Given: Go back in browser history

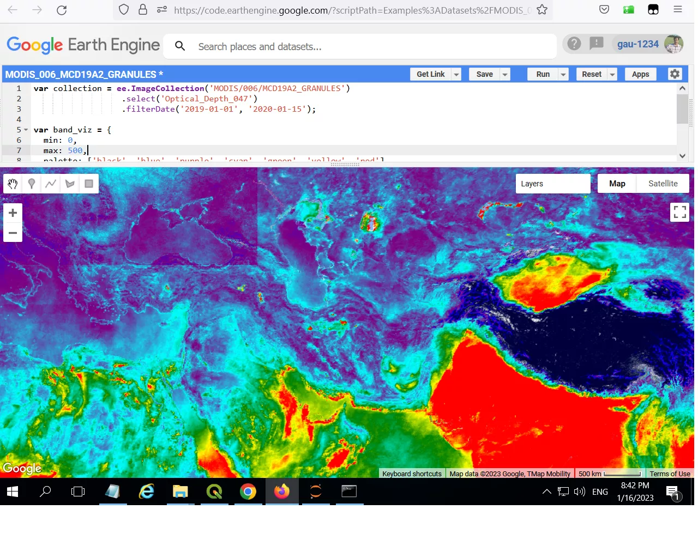Looking at the screenshot, I should tap(13, 10).
